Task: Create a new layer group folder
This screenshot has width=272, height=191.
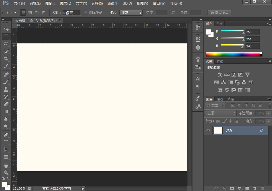Action: pyautogui.click(x=247, y=188)
